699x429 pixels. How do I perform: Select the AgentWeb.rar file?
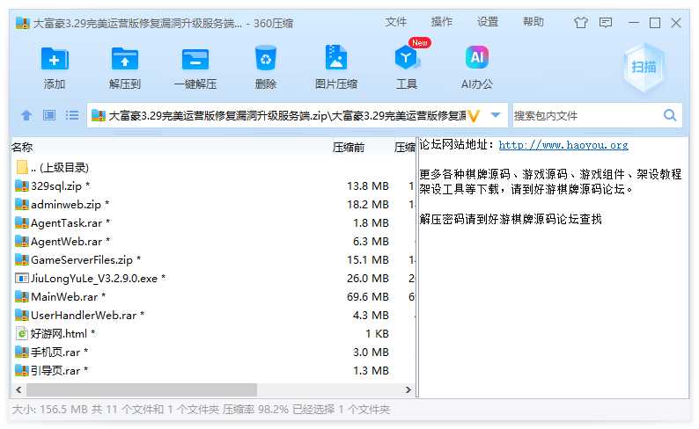[213, 242]
